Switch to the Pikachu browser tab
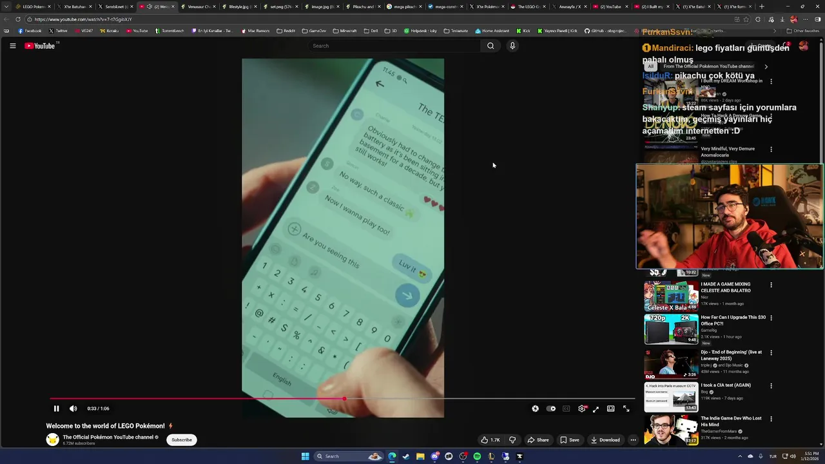The width and height of the screenshot is (825, 464). [362, 6]
